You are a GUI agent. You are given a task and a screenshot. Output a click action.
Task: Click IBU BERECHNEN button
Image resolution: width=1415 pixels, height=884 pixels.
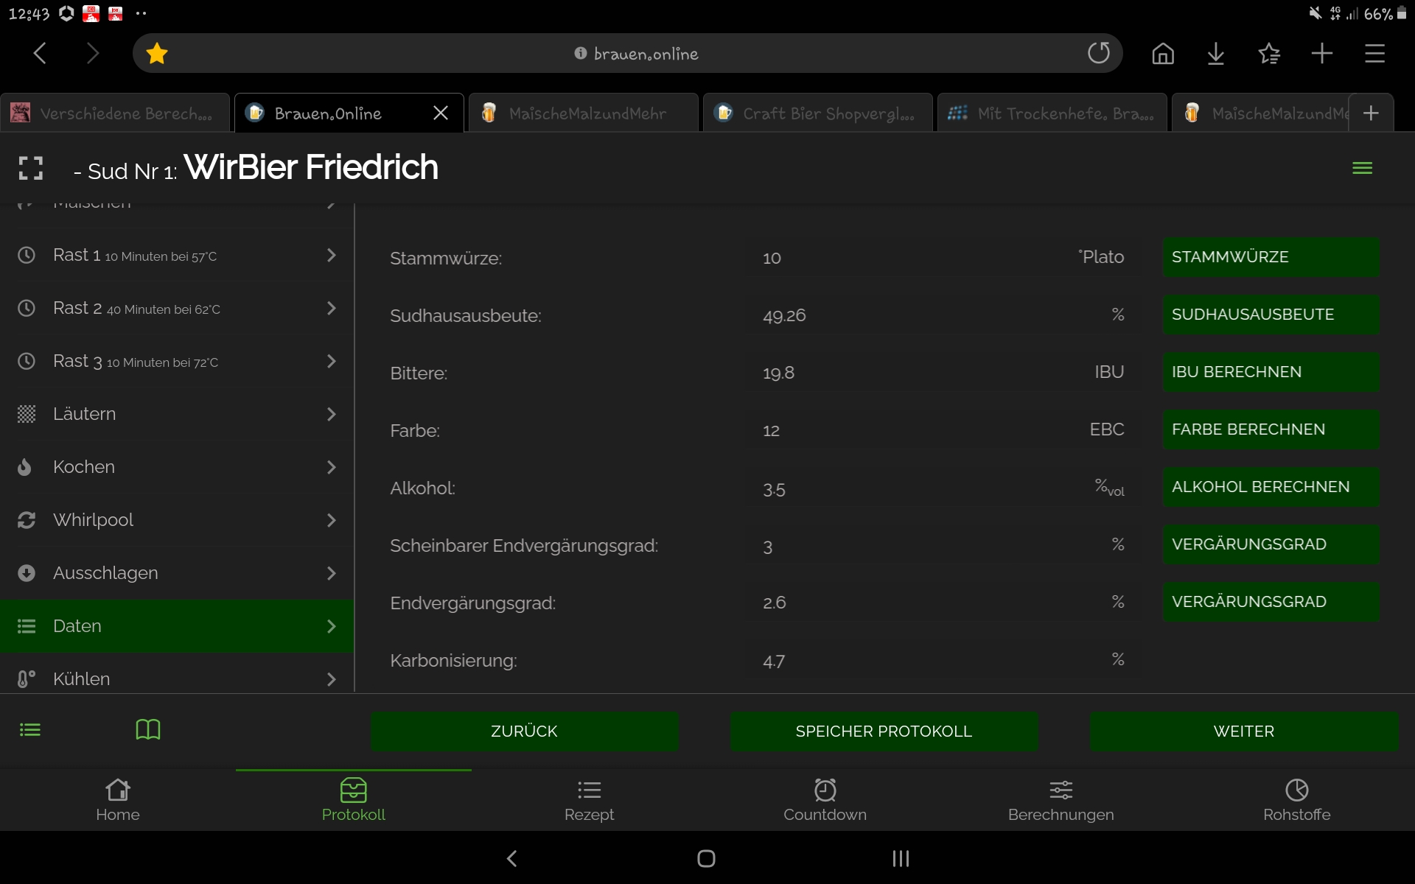point(1271,372)
